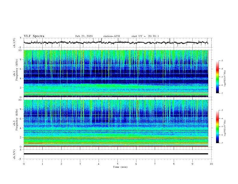Click the upper PSD color scale bar

(x=217, y=77)
